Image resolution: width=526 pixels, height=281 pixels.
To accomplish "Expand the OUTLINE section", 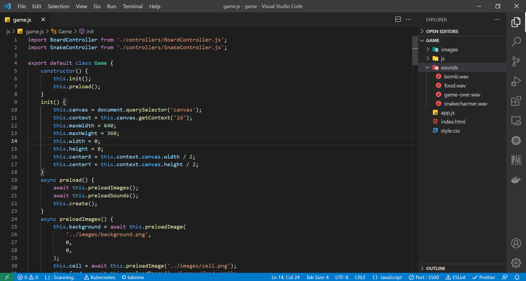I will (x=435, y=268).
